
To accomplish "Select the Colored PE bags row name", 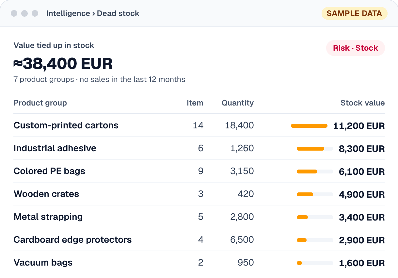I will click(49, 171).
